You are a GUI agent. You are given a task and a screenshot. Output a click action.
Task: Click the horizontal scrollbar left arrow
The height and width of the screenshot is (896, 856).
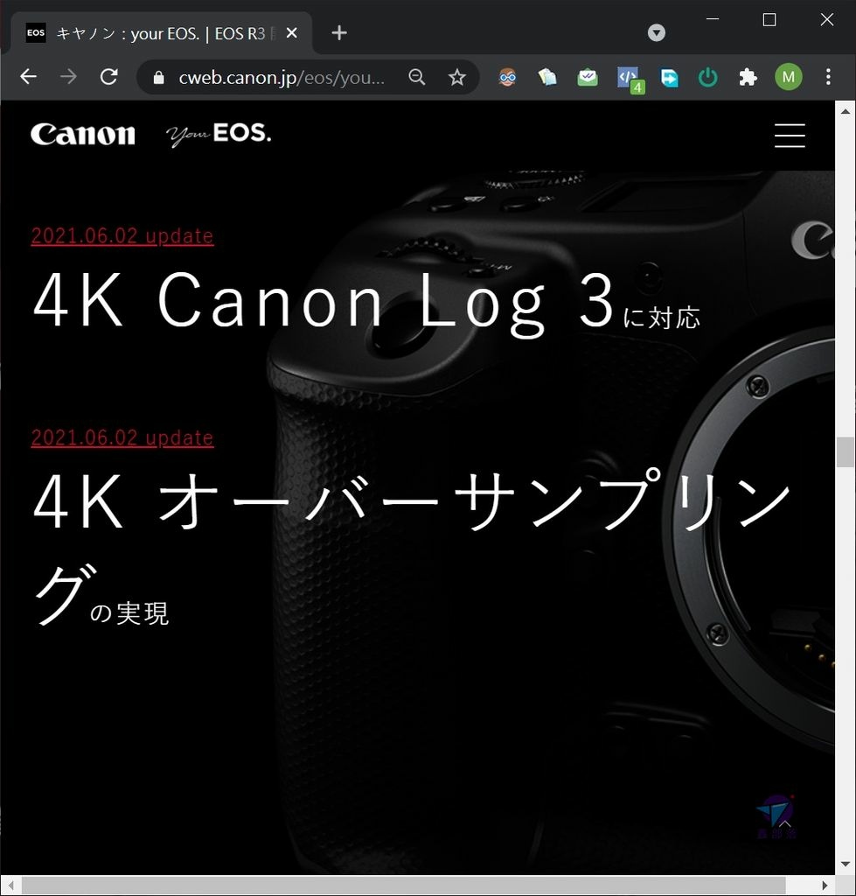[10, 885]
